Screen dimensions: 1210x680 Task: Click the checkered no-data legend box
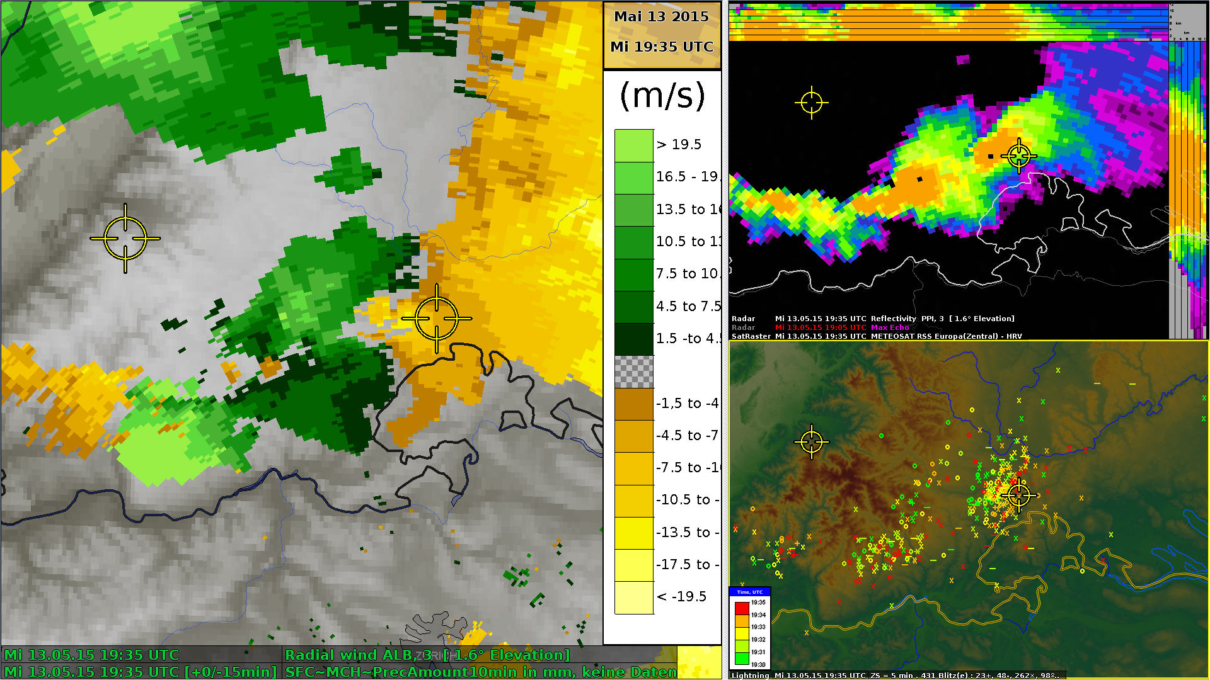(x=634, y=371)
